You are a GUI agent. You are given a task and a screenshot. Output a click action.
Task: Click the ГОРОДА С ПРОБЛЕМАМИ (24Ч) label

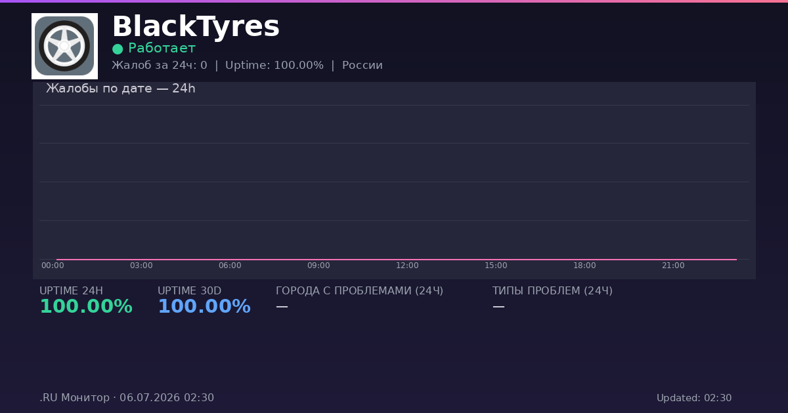pos(359,291)
